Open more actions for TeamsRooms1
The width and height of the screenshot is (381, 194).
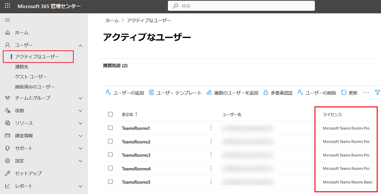pyautogui.click(x=211, y=128)
